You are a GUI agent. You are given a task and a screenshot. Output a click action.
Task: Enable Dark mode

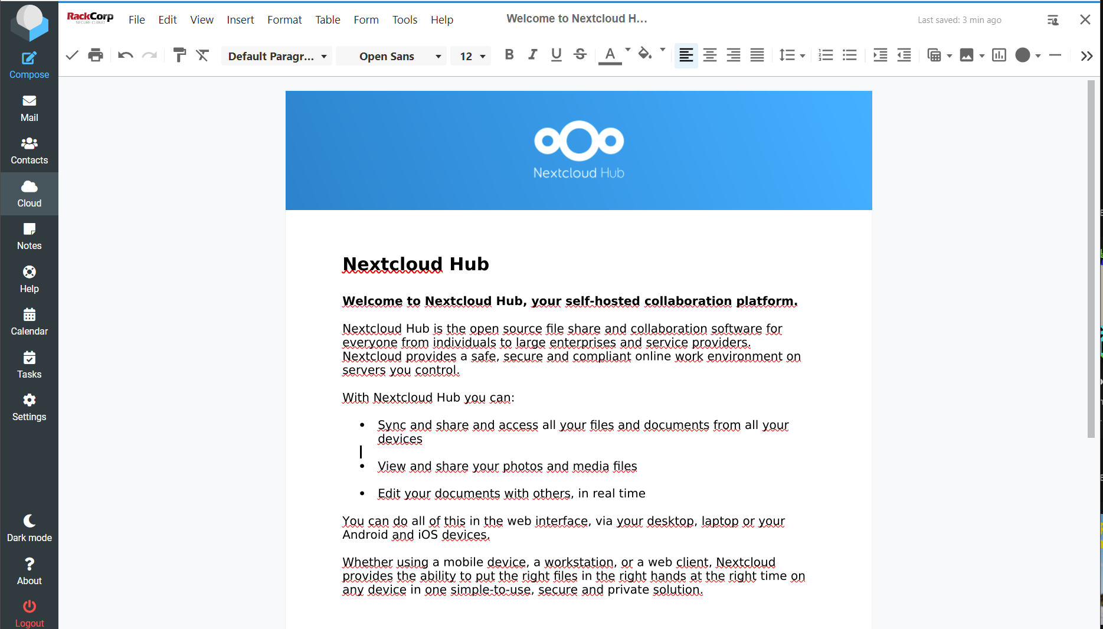29,529
